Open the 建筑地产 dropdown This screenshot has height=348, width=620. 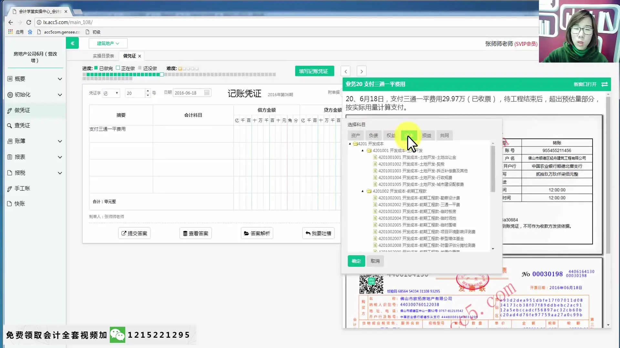[x=108, y=43]
